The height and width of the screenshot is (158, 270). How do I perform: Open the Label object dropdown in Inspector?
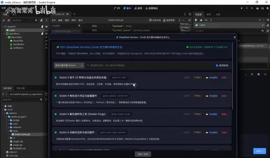230,25
